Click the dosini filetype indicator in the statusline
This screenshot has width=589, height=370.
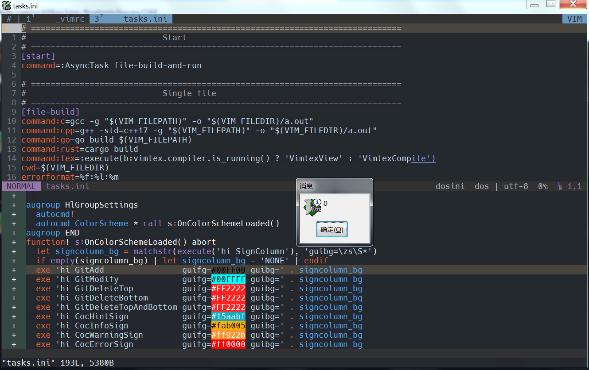450,186
